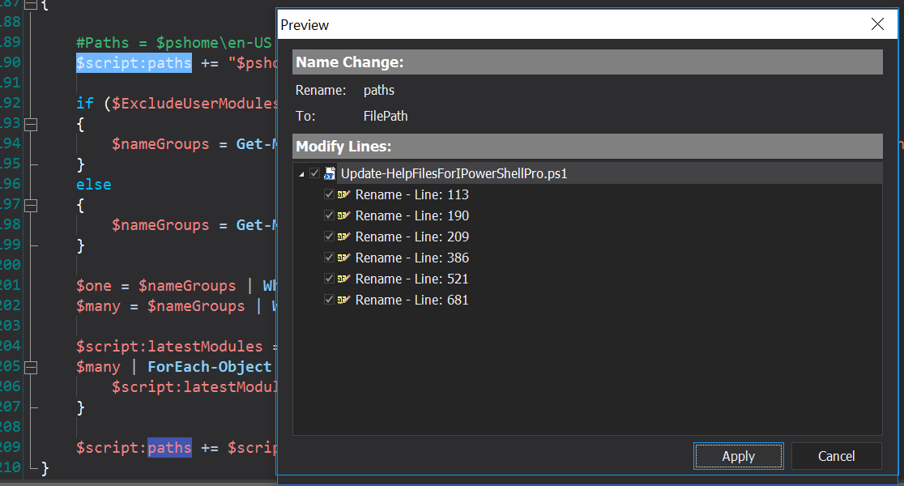
Task: Select the 'Rename - Line: 209' entry
Action: coord(411,237)
